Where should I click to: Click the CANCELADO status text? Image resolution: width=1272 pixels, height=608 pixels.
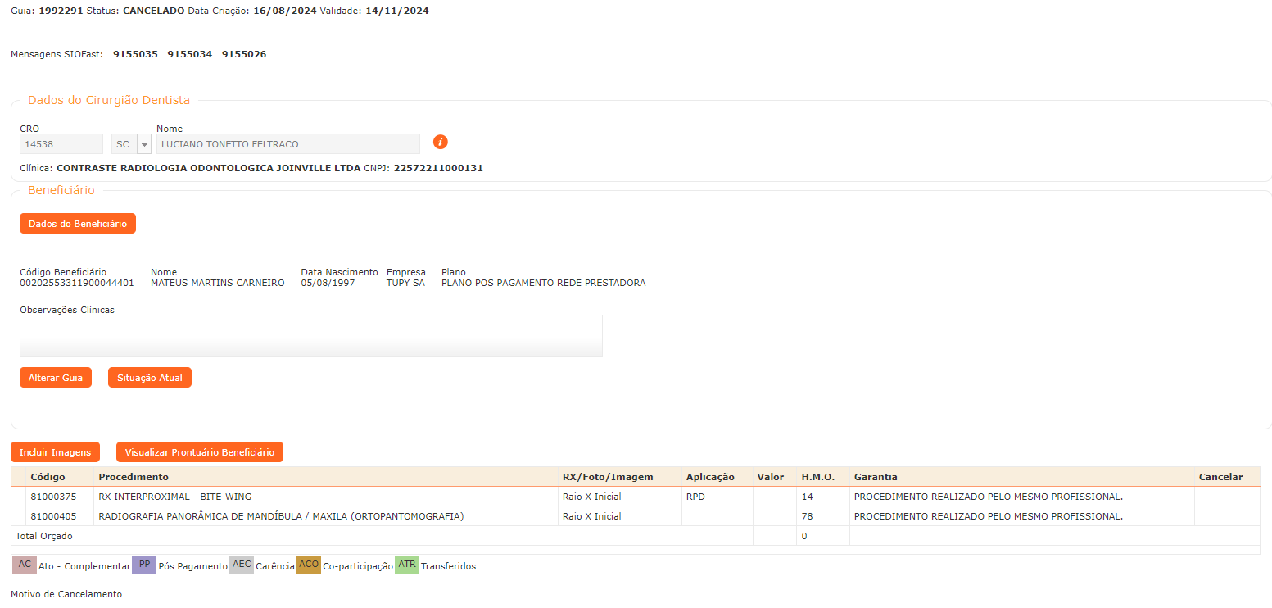pyautogui.click(x=153, y=11)
